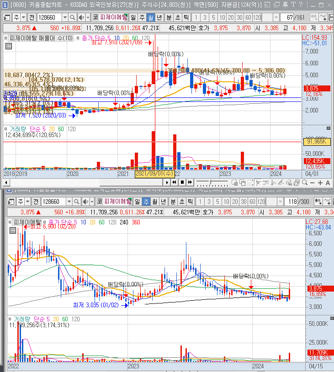
Task: Open the data table icon in monthly chart
Action: point(9,46)
